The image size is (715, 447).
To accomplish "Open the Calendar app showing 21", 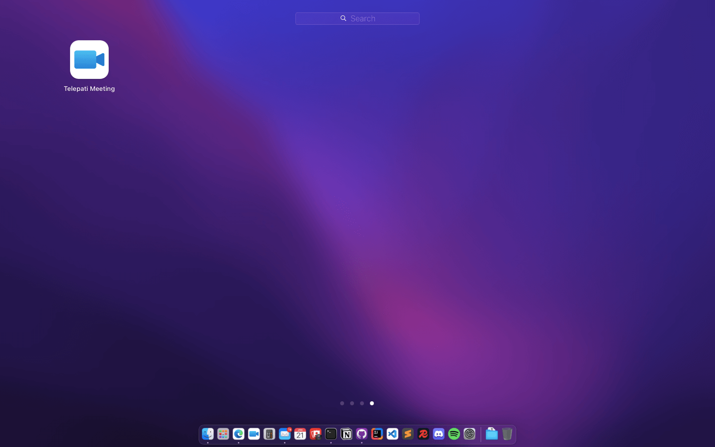I will pyautogui.click(x=300, y=434).
